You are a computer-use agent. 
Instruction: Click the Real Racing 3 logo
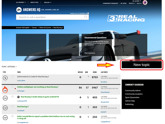pos(126,18)
